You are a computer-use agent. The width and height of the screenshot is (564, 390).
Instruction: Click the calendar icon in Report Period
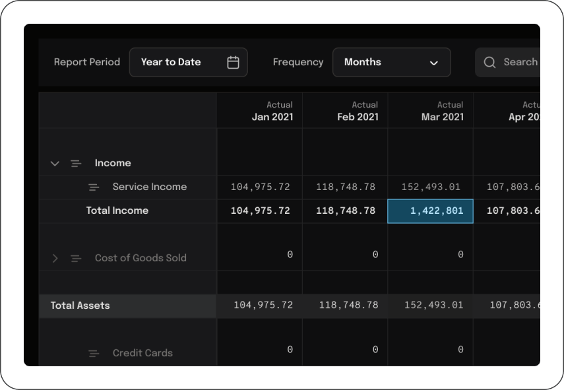coord(233,63)
